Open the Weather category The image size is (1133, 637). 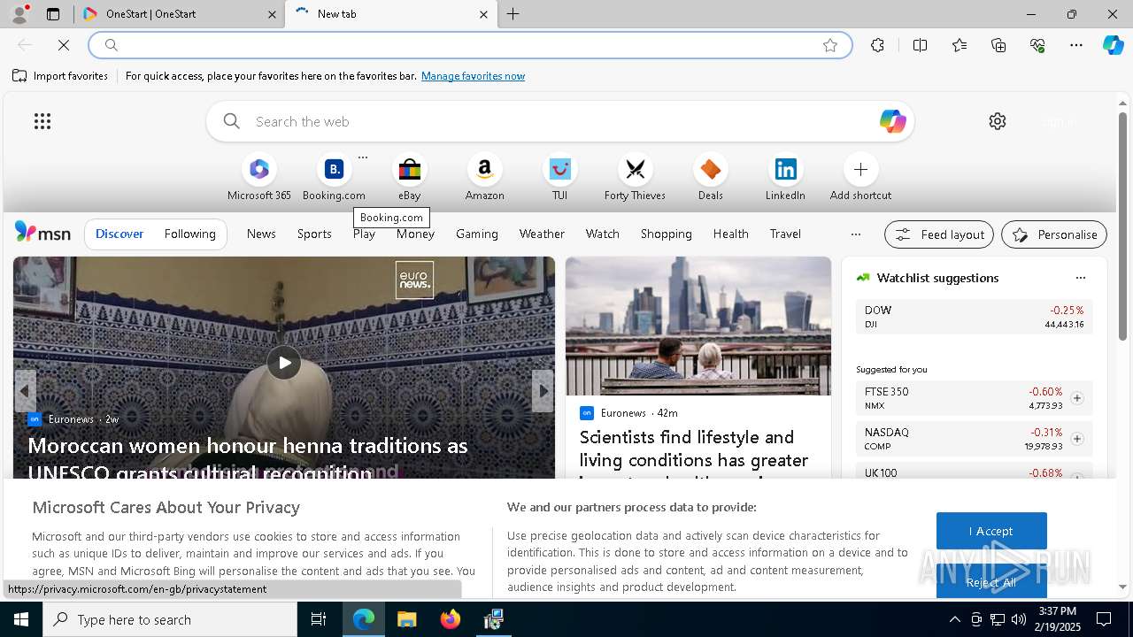[x=542, y=234]
